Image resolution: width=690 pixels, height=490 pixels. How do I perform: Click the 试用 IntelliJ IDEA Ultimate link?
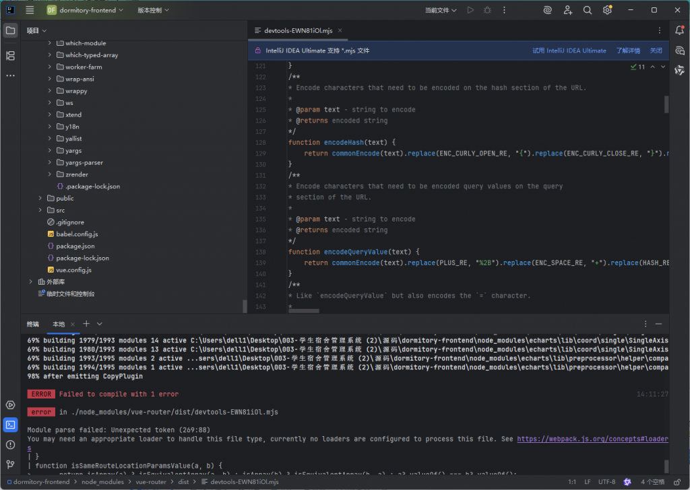pyautogui.click(x=569, y=50)
